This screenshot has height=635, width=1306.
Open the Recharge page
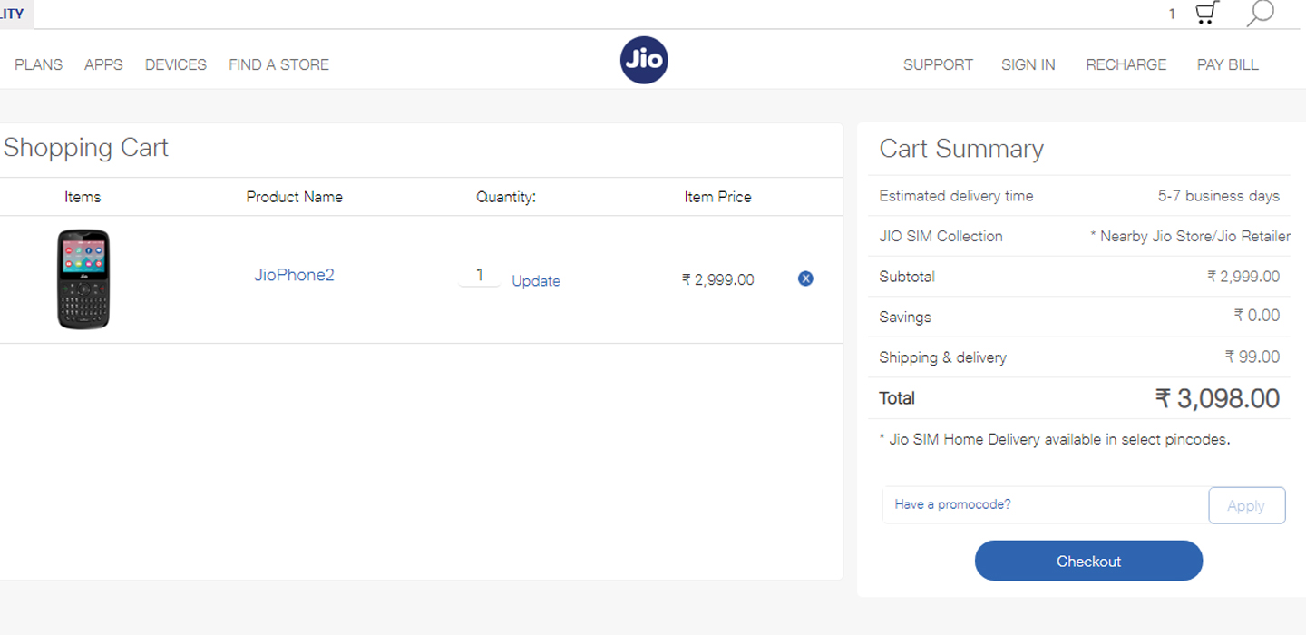tap(1126, 64)
